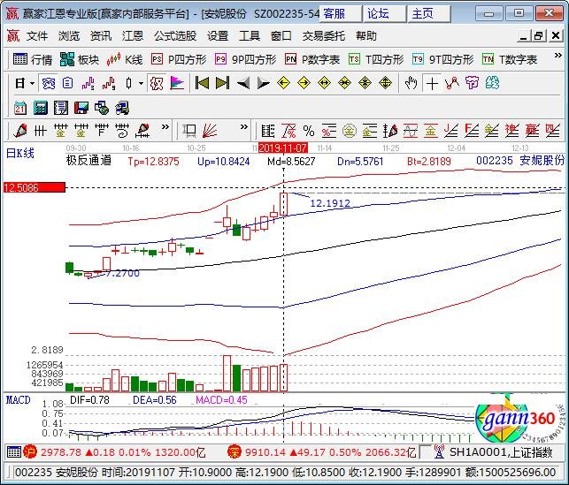Open the 工具 menu
The width and height of the screenshot is (569, 485).
click(x=250, y=36)
